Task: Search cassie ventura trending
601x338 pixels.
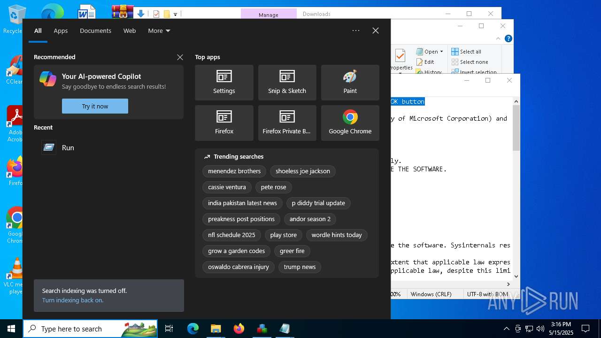Action: pos(227,187)
